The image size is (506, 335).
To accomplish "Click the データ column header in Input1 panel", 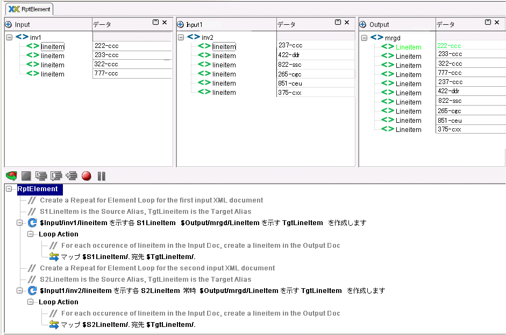I will 286,25.
